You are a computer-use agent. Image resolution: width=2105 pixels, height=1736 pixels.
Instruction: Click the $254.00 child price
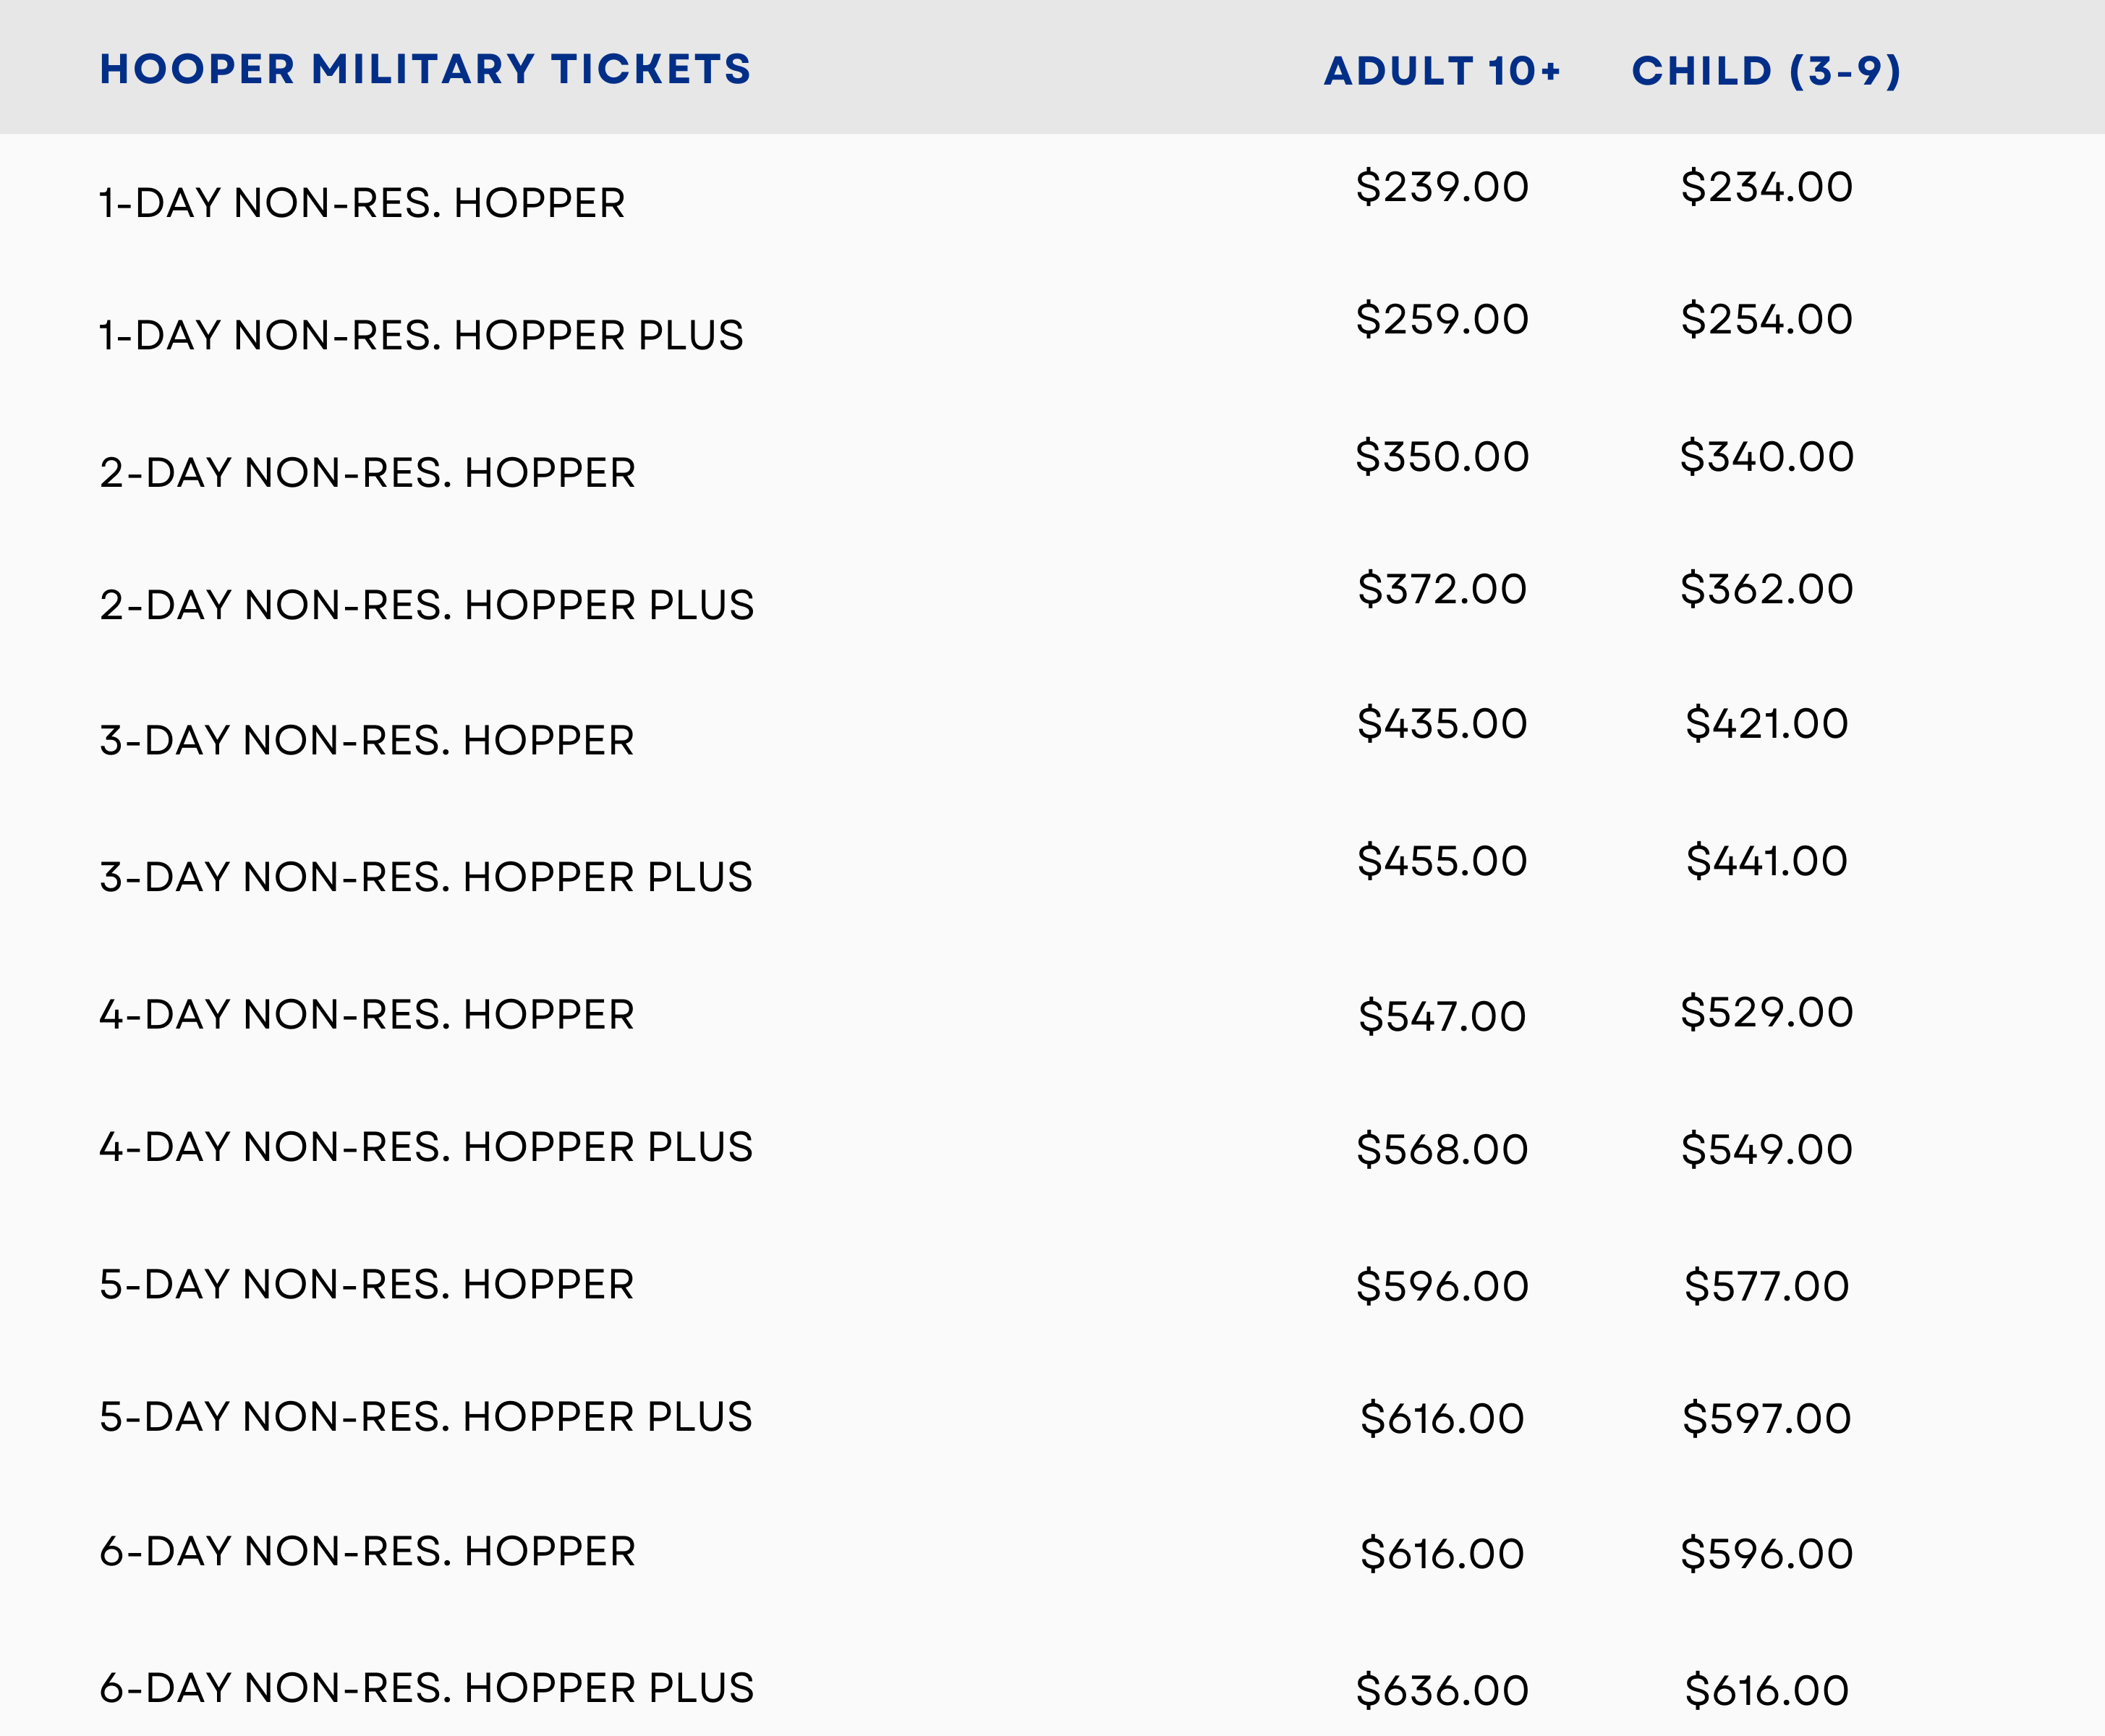pos(1766,319)
